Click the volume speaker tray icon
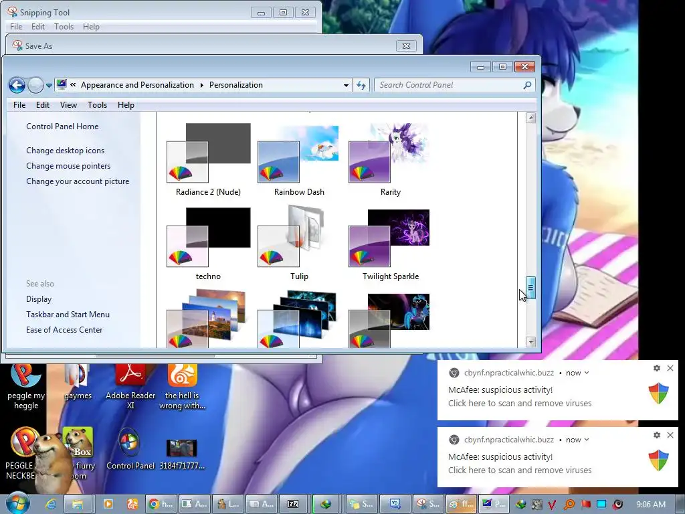The image size is (685, 514). pyautogui.click(x=617, y=505)
